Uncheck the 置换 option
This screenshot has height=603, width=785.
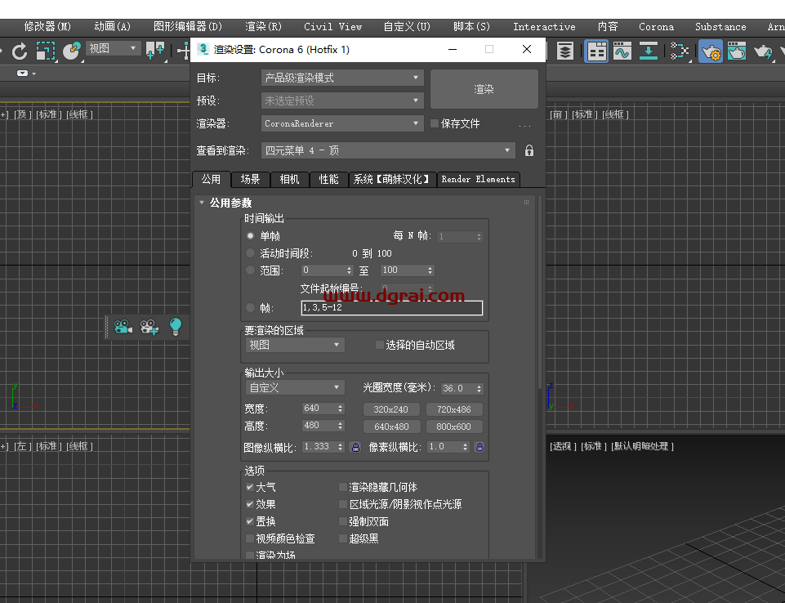pyautogui.click(x=249, y=521)
